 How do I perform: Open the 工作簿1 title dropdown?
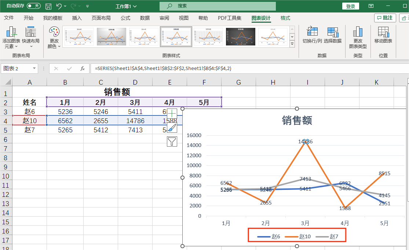click(134, 6)
